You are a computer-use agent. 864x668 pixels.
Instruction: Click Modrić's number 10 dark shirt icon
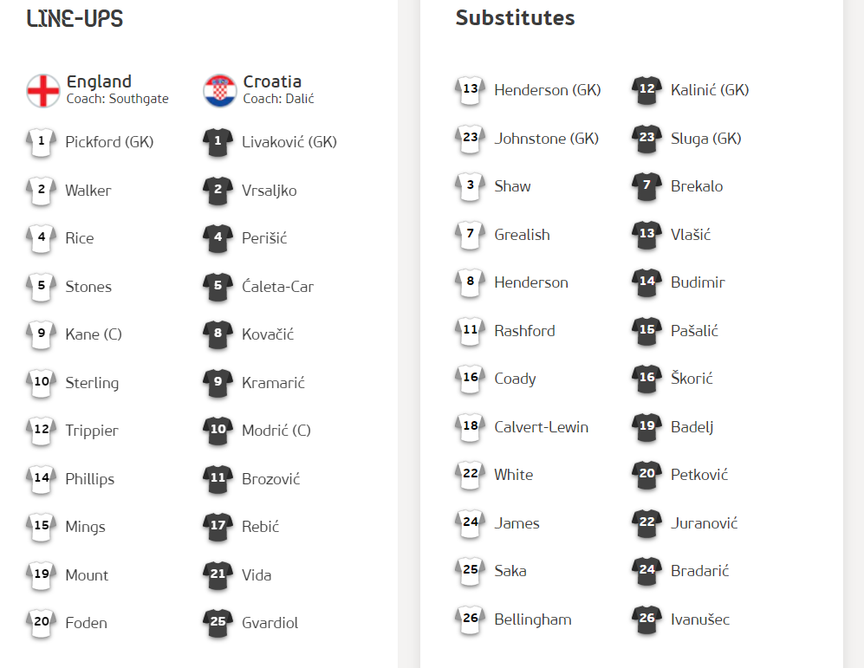pos(218,431)
